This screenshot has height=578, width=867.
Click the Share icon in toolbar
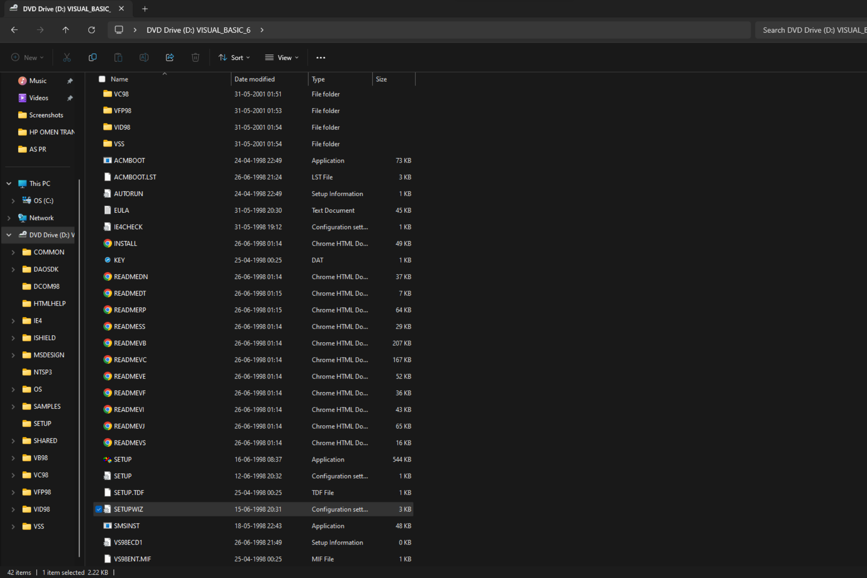pyautogui.click(x=170, y=57)
